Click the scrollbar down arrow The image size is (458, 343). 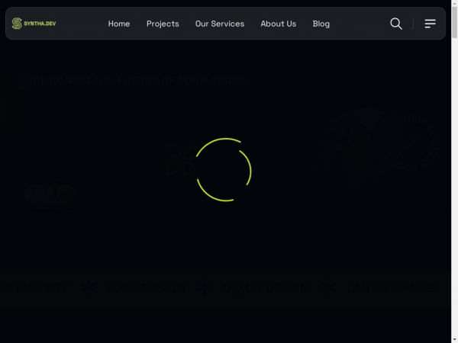point(454,338)
